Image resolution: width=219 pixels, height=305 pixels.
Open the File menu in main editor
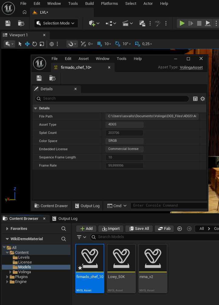pos(23,4)
